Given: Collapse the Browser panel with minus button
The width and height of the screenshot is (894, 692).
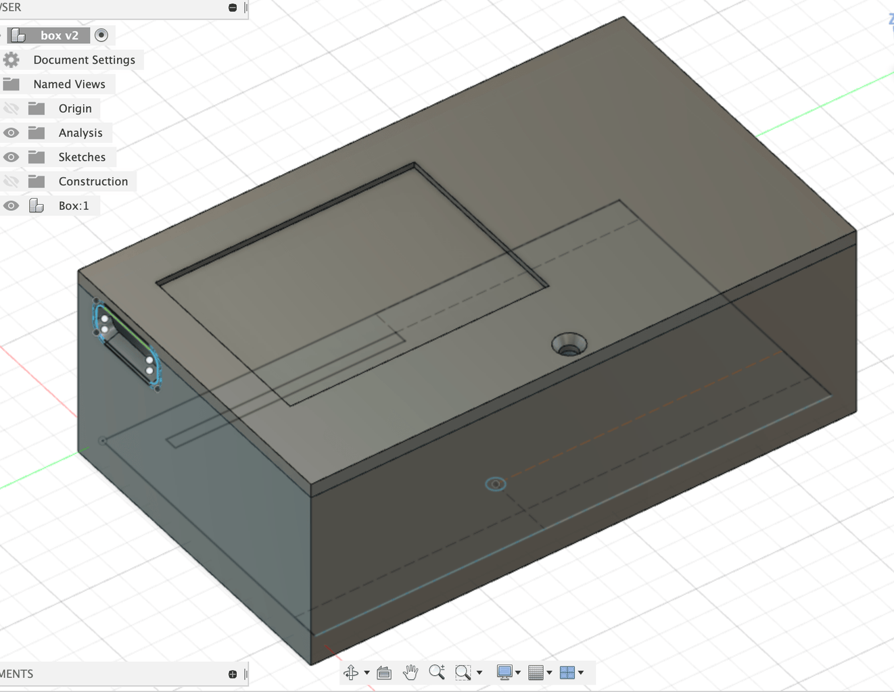Looking at the screenshot, I should pyautogui.click(x=233, y=7).
